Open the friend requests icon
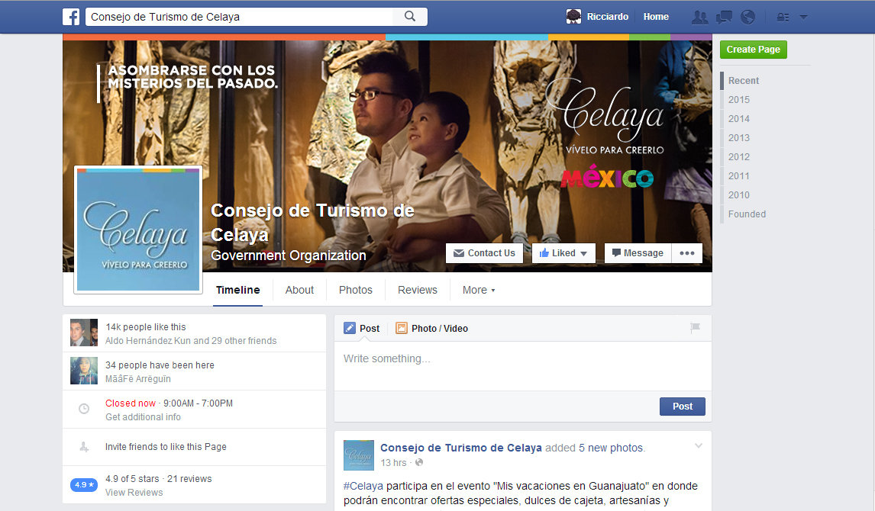Image resolution: width=875 pixels, height=511 pixels. point(700,18)
